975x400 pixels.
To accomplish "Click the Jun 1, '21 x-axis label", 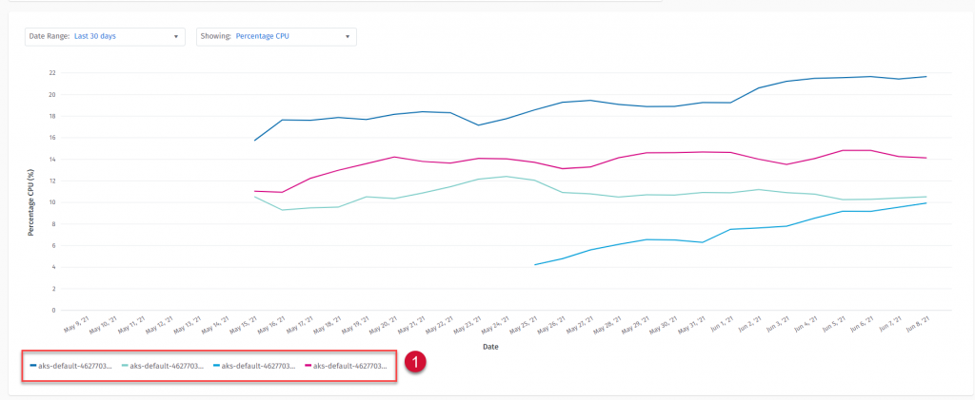I will click(x=725, y=325).
